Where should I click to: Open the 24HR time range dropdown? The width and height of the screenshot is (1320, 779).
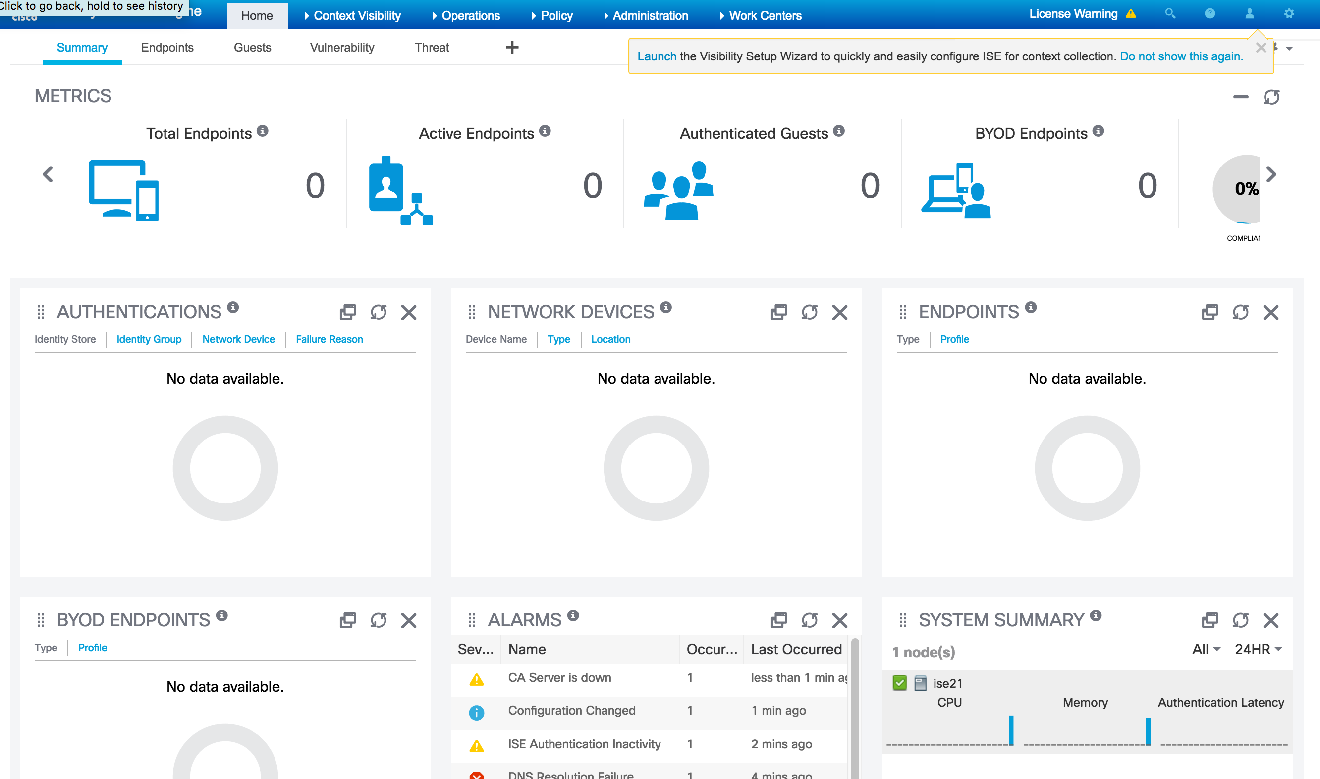[1259, 649]
